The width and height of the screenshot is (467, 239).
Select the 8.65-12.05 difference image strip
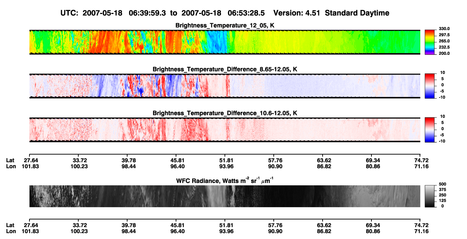225,86
